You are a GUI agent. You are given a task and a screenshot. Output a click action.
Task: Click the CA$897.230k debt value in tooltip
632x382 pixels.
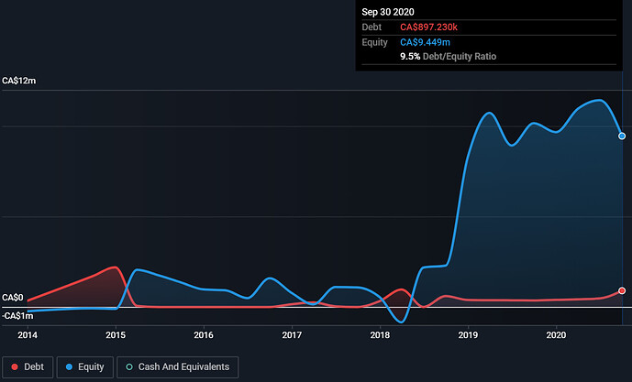435,27
